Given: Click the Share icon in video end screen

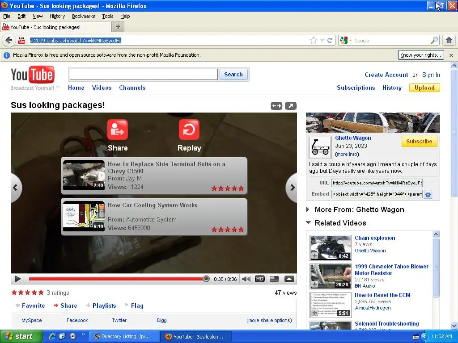Looking at the screenshot, I should [x=118, y=130].
